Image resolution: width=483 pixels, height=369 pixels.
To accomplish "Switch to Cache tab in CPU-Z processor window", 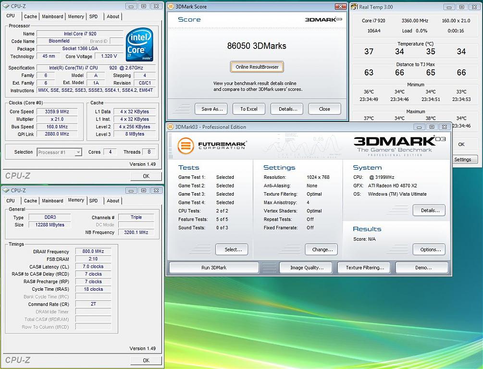I will tap(30, 17).
